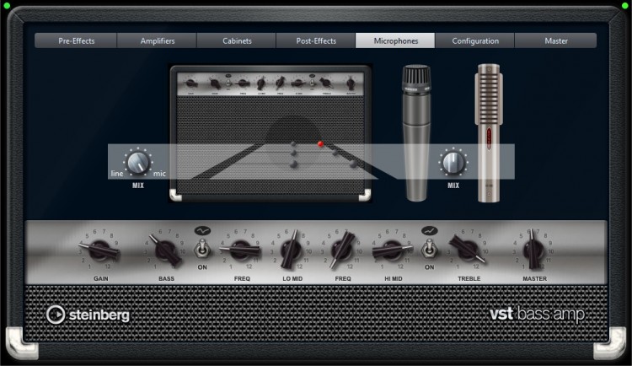Image resolution: width=632 pixels, height=366 pixels.
Task: Pick the top center microphone position dot
Action: tap(293, 144)
